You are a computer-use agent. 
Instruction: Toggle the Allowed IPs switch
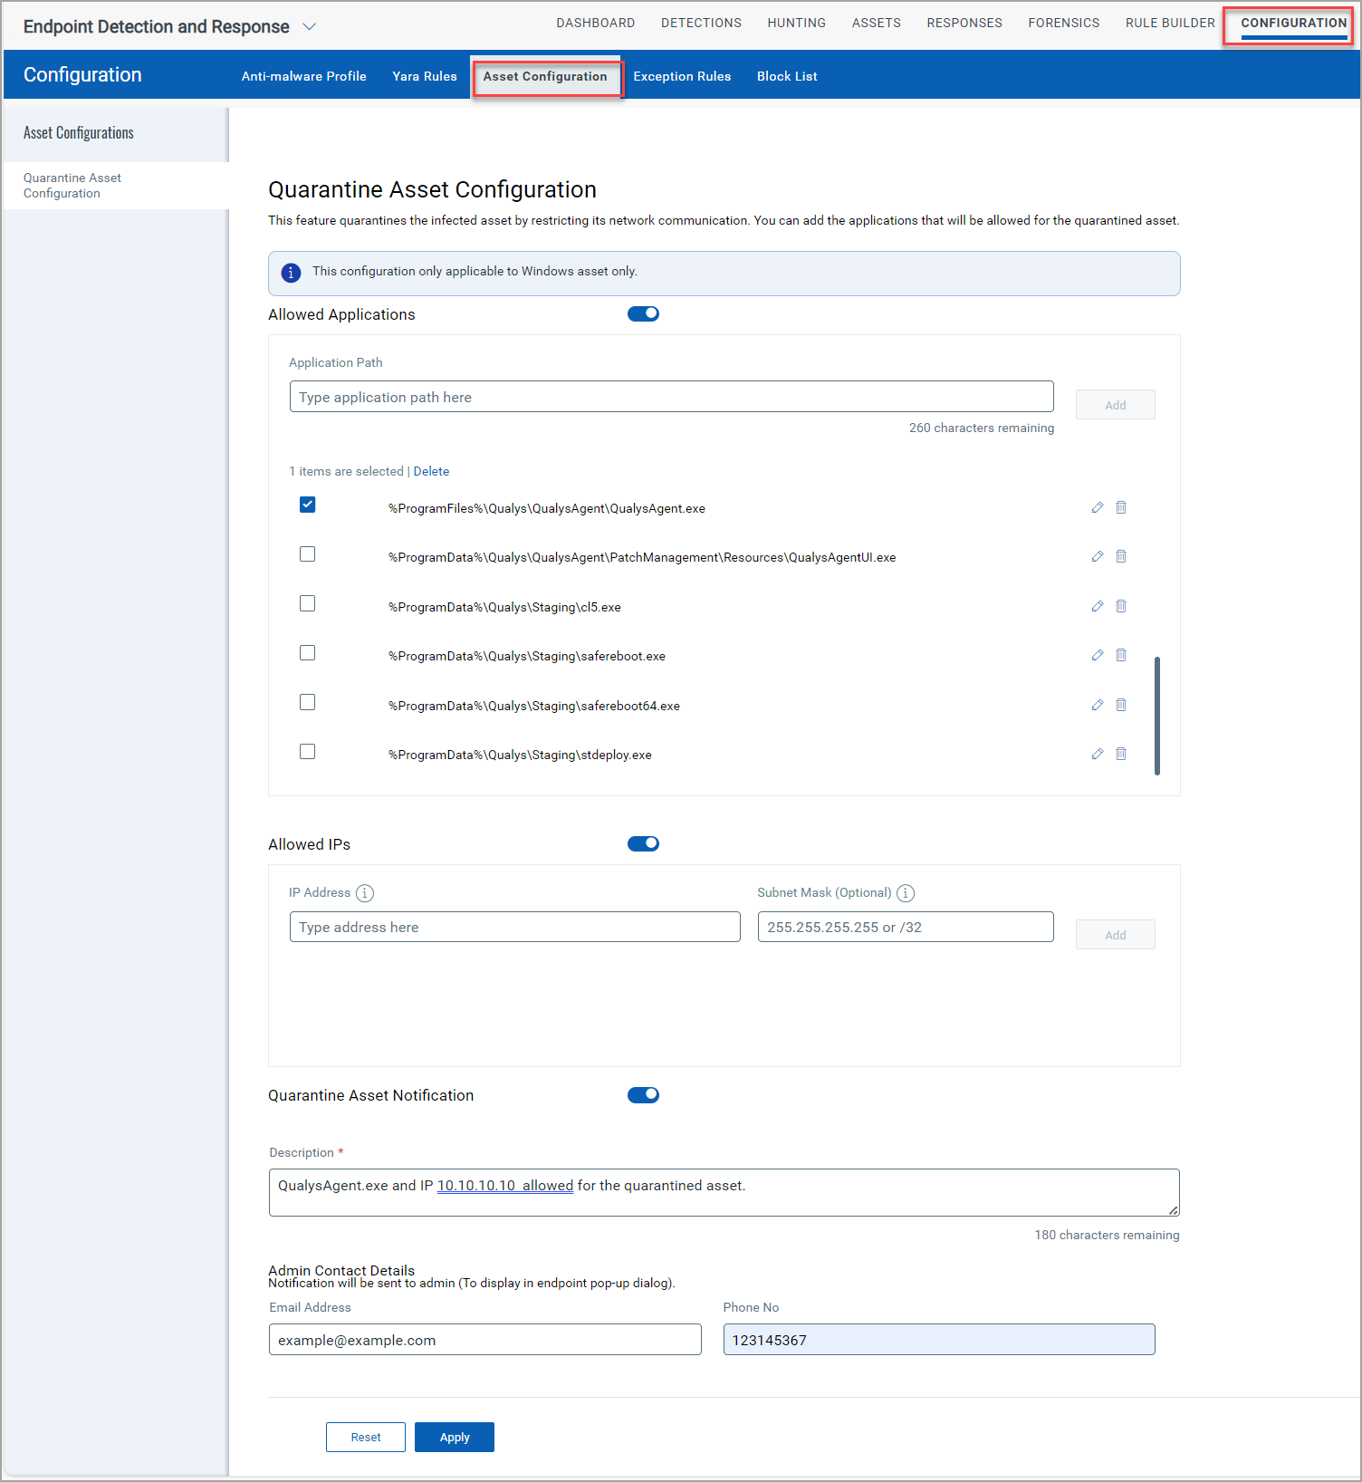click(x=643, y=843)
